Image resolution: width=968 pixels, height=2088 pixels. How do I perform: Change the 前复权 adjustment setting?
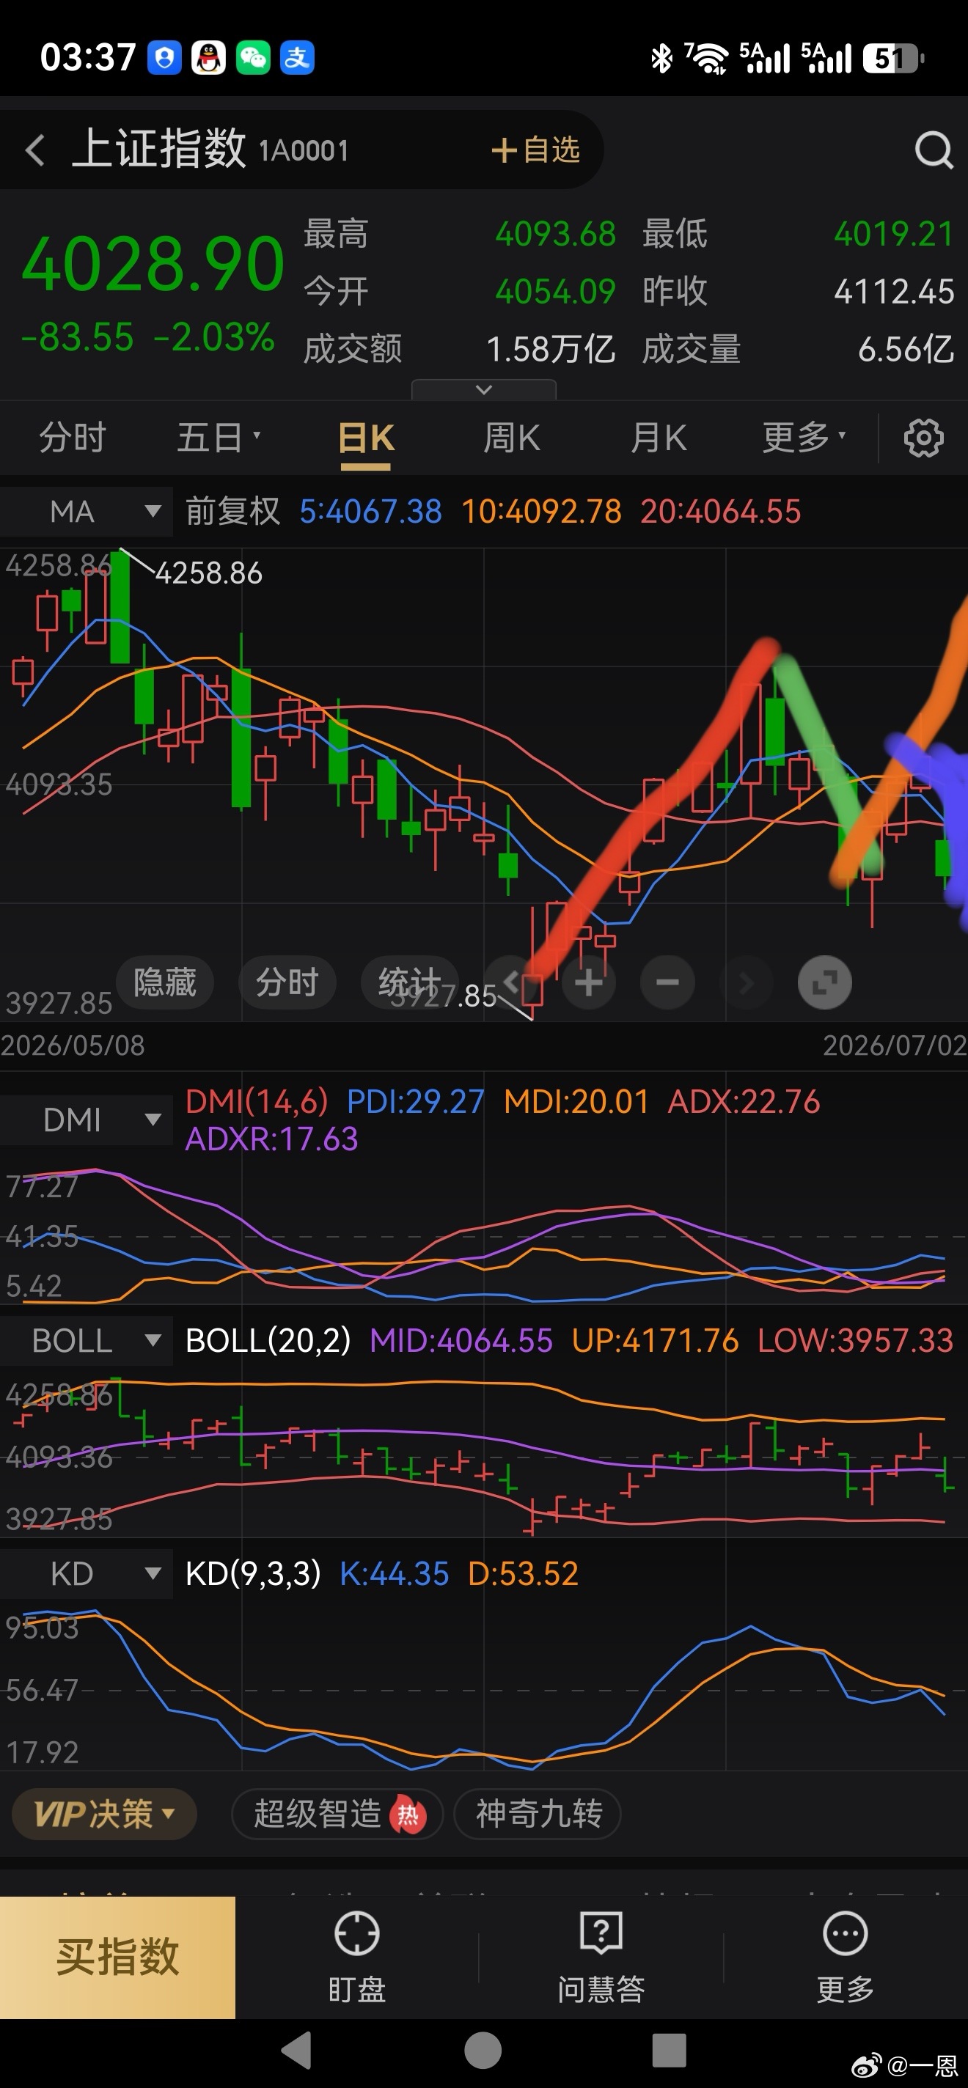(x=232, y=512)
